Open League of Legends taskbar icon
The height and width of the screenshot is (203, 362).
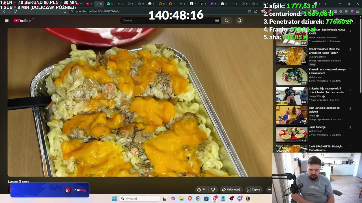point(248,198)
